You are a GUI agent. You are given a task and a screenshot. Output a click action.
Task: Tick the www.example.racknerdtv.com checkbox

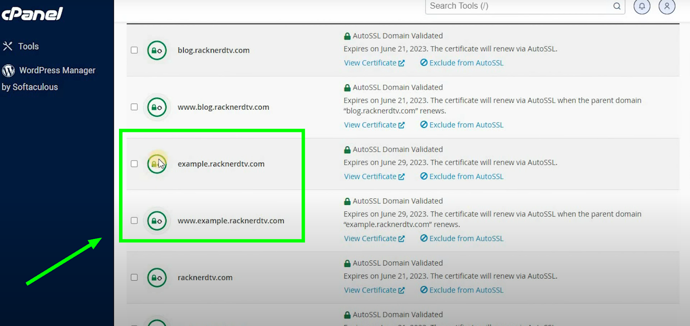tap(134, 221)
